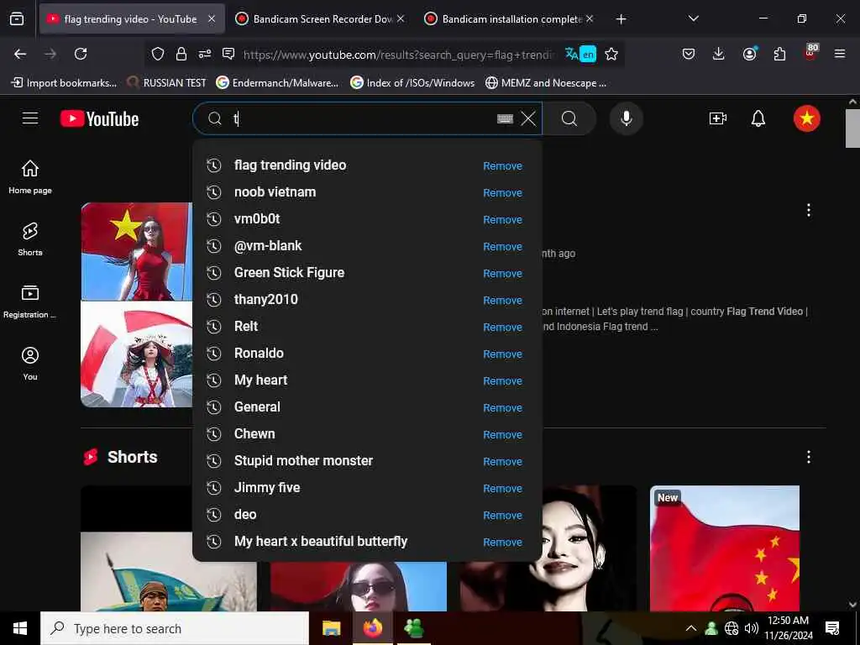The height and width of the screenshot is (645, 860).
Task: Open the MEMZ and Noescape bookmark
Action: pyautogui.click(x=546, y=83)
